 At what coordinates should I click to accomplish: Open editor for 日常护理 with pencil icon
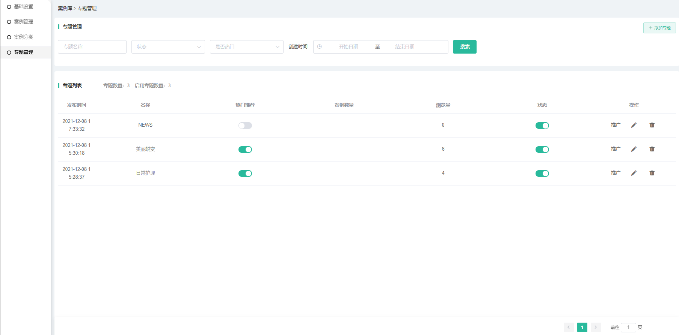[x=634, y=173]
